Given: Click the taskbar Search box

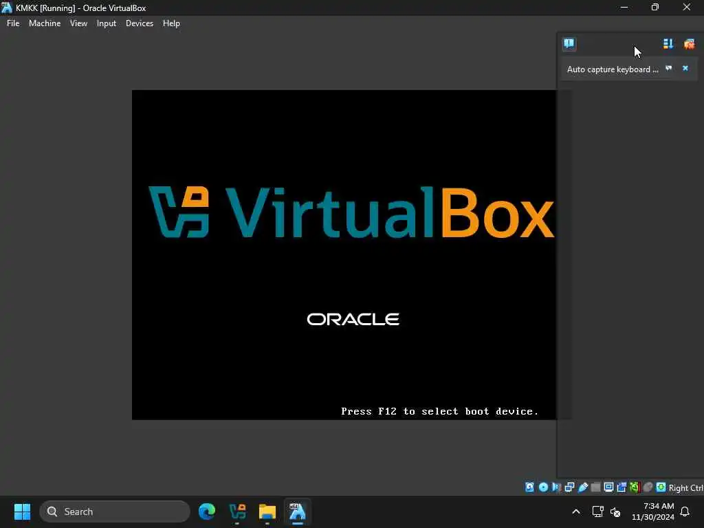Looking at the screenshot, I should pyautogui.click(x=115, y=511).
